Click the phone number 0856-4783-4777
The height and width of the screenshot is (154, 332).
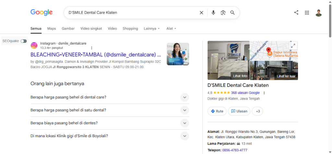click(x=235, y=150)
